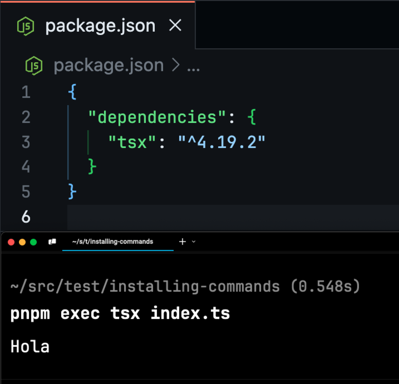This screenshot has width=399, height=384.
Task: Click the "tsx" key on line 3
Action: 132,142
